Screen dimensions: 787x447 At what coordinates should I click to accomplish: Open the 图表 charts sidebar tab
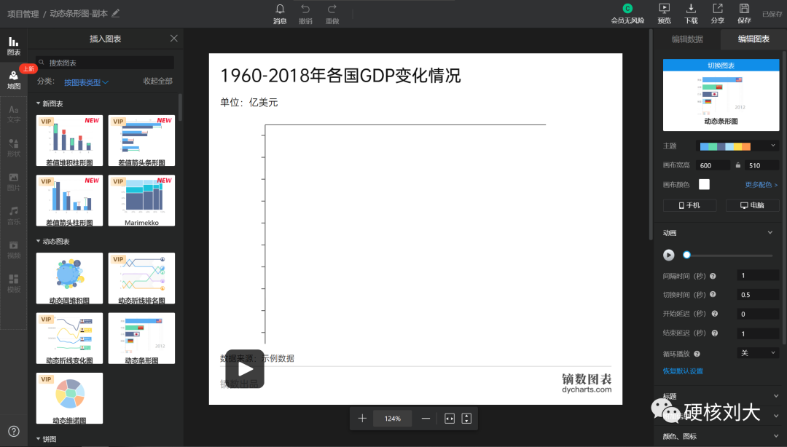14,46
